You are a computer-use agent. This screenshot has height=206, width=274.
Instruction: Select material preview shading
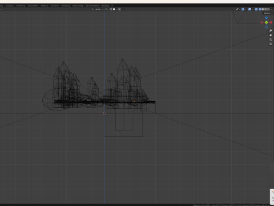click(265, 9)
